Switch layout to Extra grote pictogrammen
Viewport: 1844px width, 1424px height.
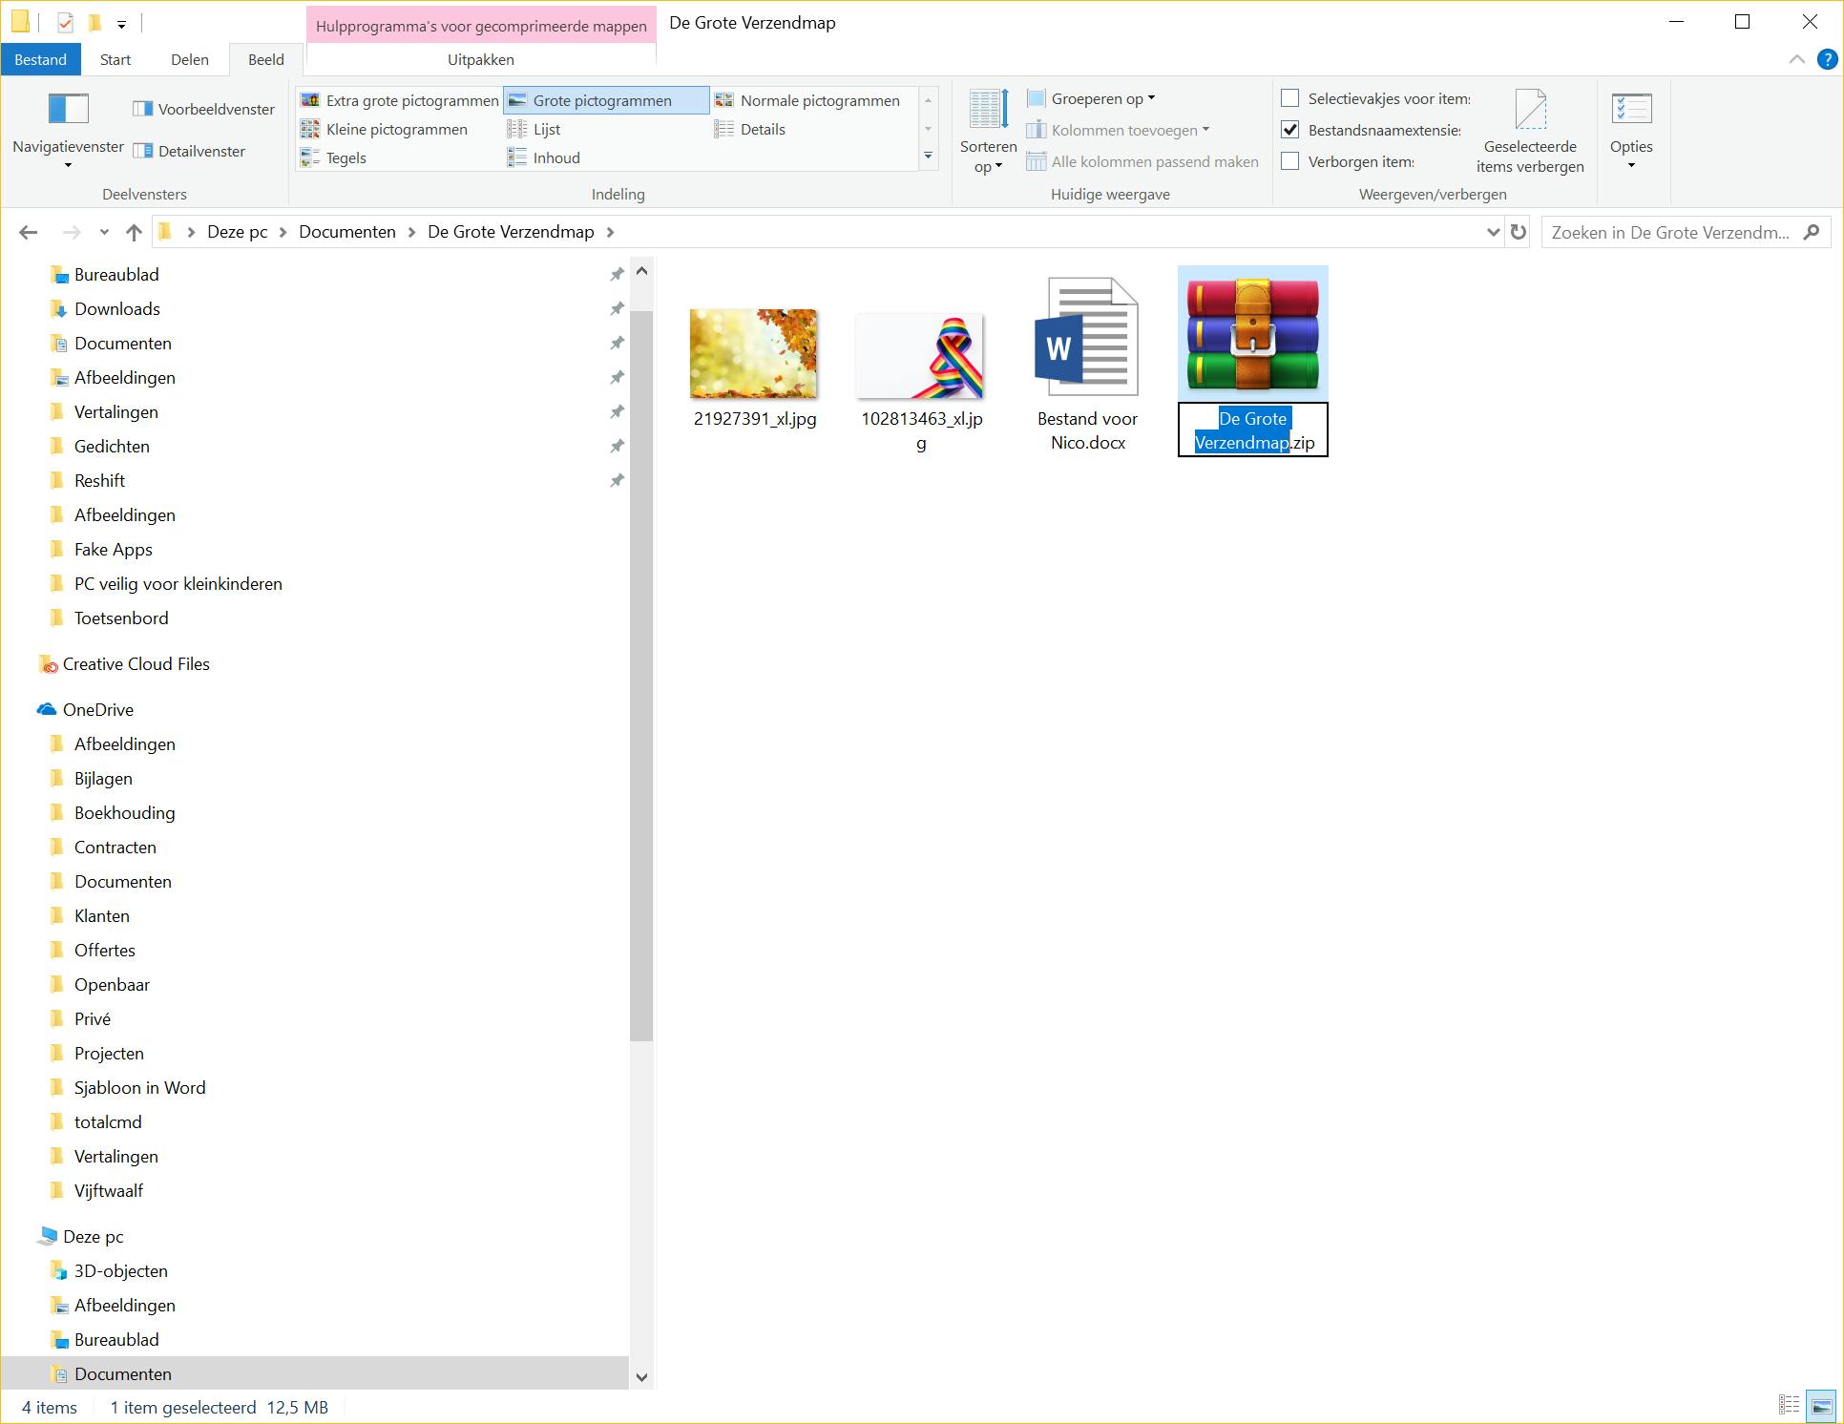tap(400, 100)
